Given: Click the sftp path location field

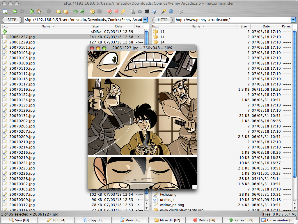Looking at the screenshot, I should click(x=83, y=20).
